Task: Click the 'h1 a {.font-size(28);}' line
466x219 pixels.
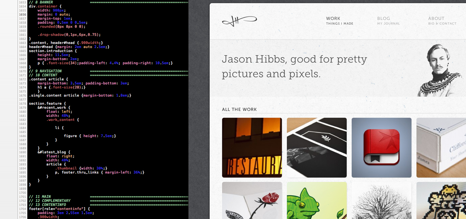Action: pos(61,87)
